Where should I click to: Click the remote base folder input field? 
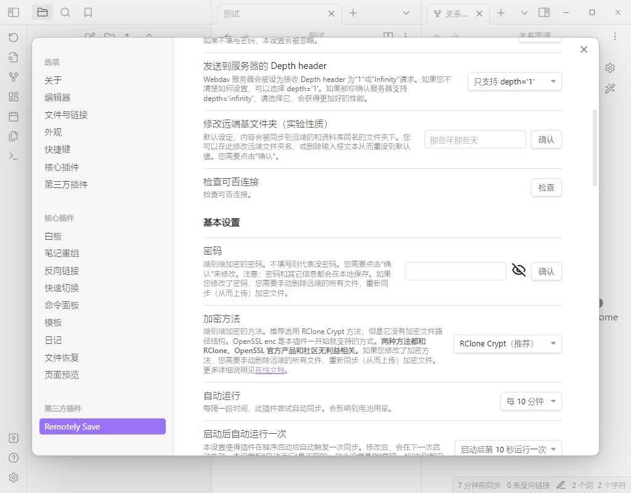[x=475, y=140]
